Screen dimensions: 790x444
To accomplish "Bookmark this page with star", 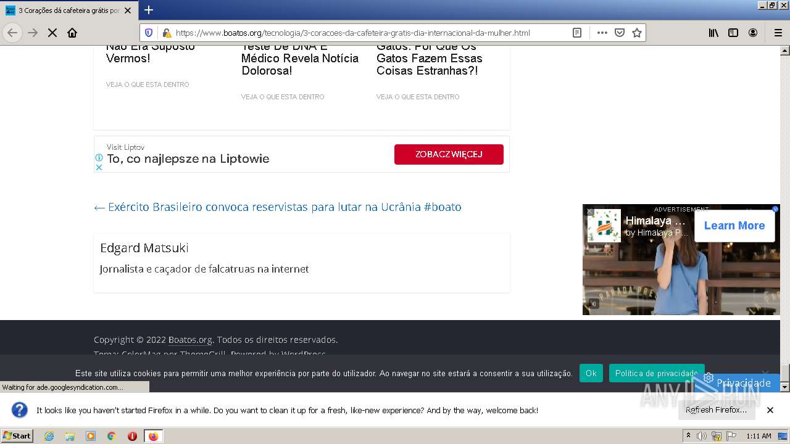I will [x=637, y=33].
